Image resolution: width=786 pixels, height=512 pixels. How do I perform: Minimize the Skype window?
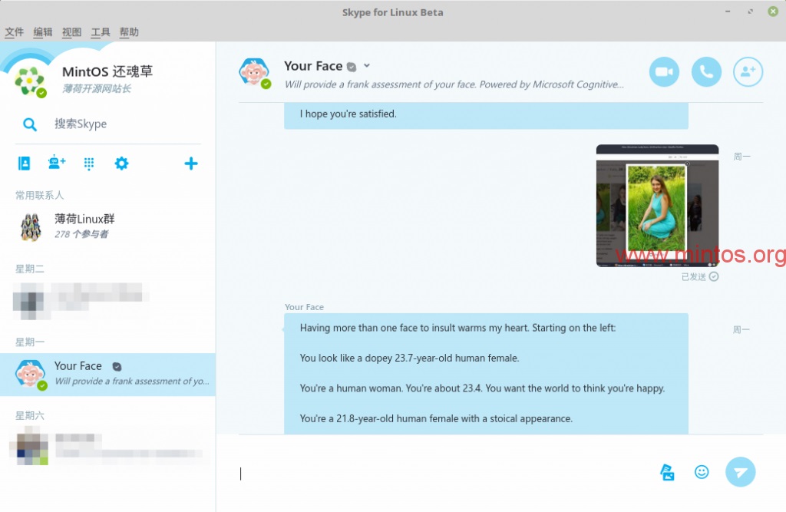click(728, 12)
